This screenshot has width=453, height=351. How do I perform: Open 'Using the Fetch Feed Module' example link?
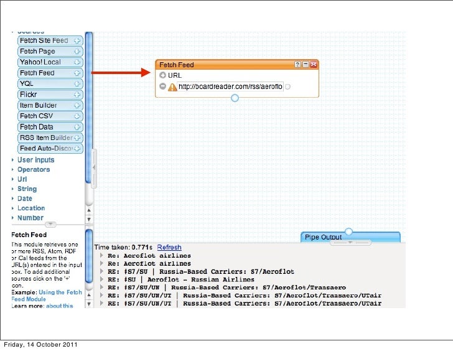(47, 296)
